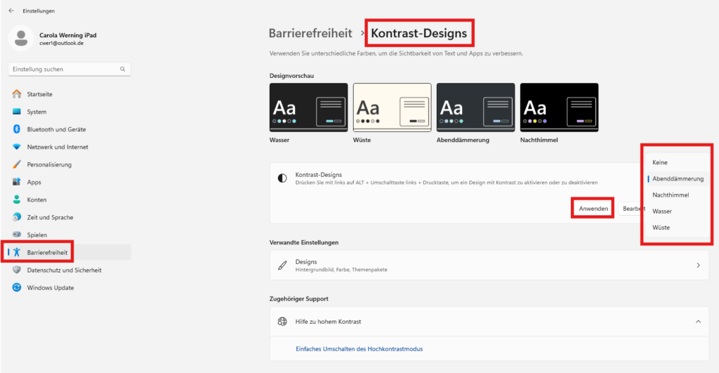Choose Wüste in the theme dropdown
Screen dimensions: 719x373
click(676, 228)
